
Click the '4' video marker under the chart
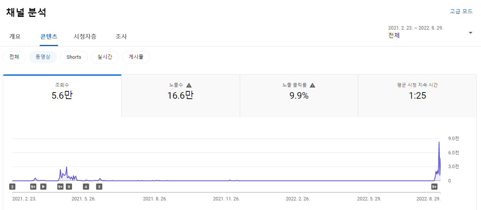click(86, 187)
